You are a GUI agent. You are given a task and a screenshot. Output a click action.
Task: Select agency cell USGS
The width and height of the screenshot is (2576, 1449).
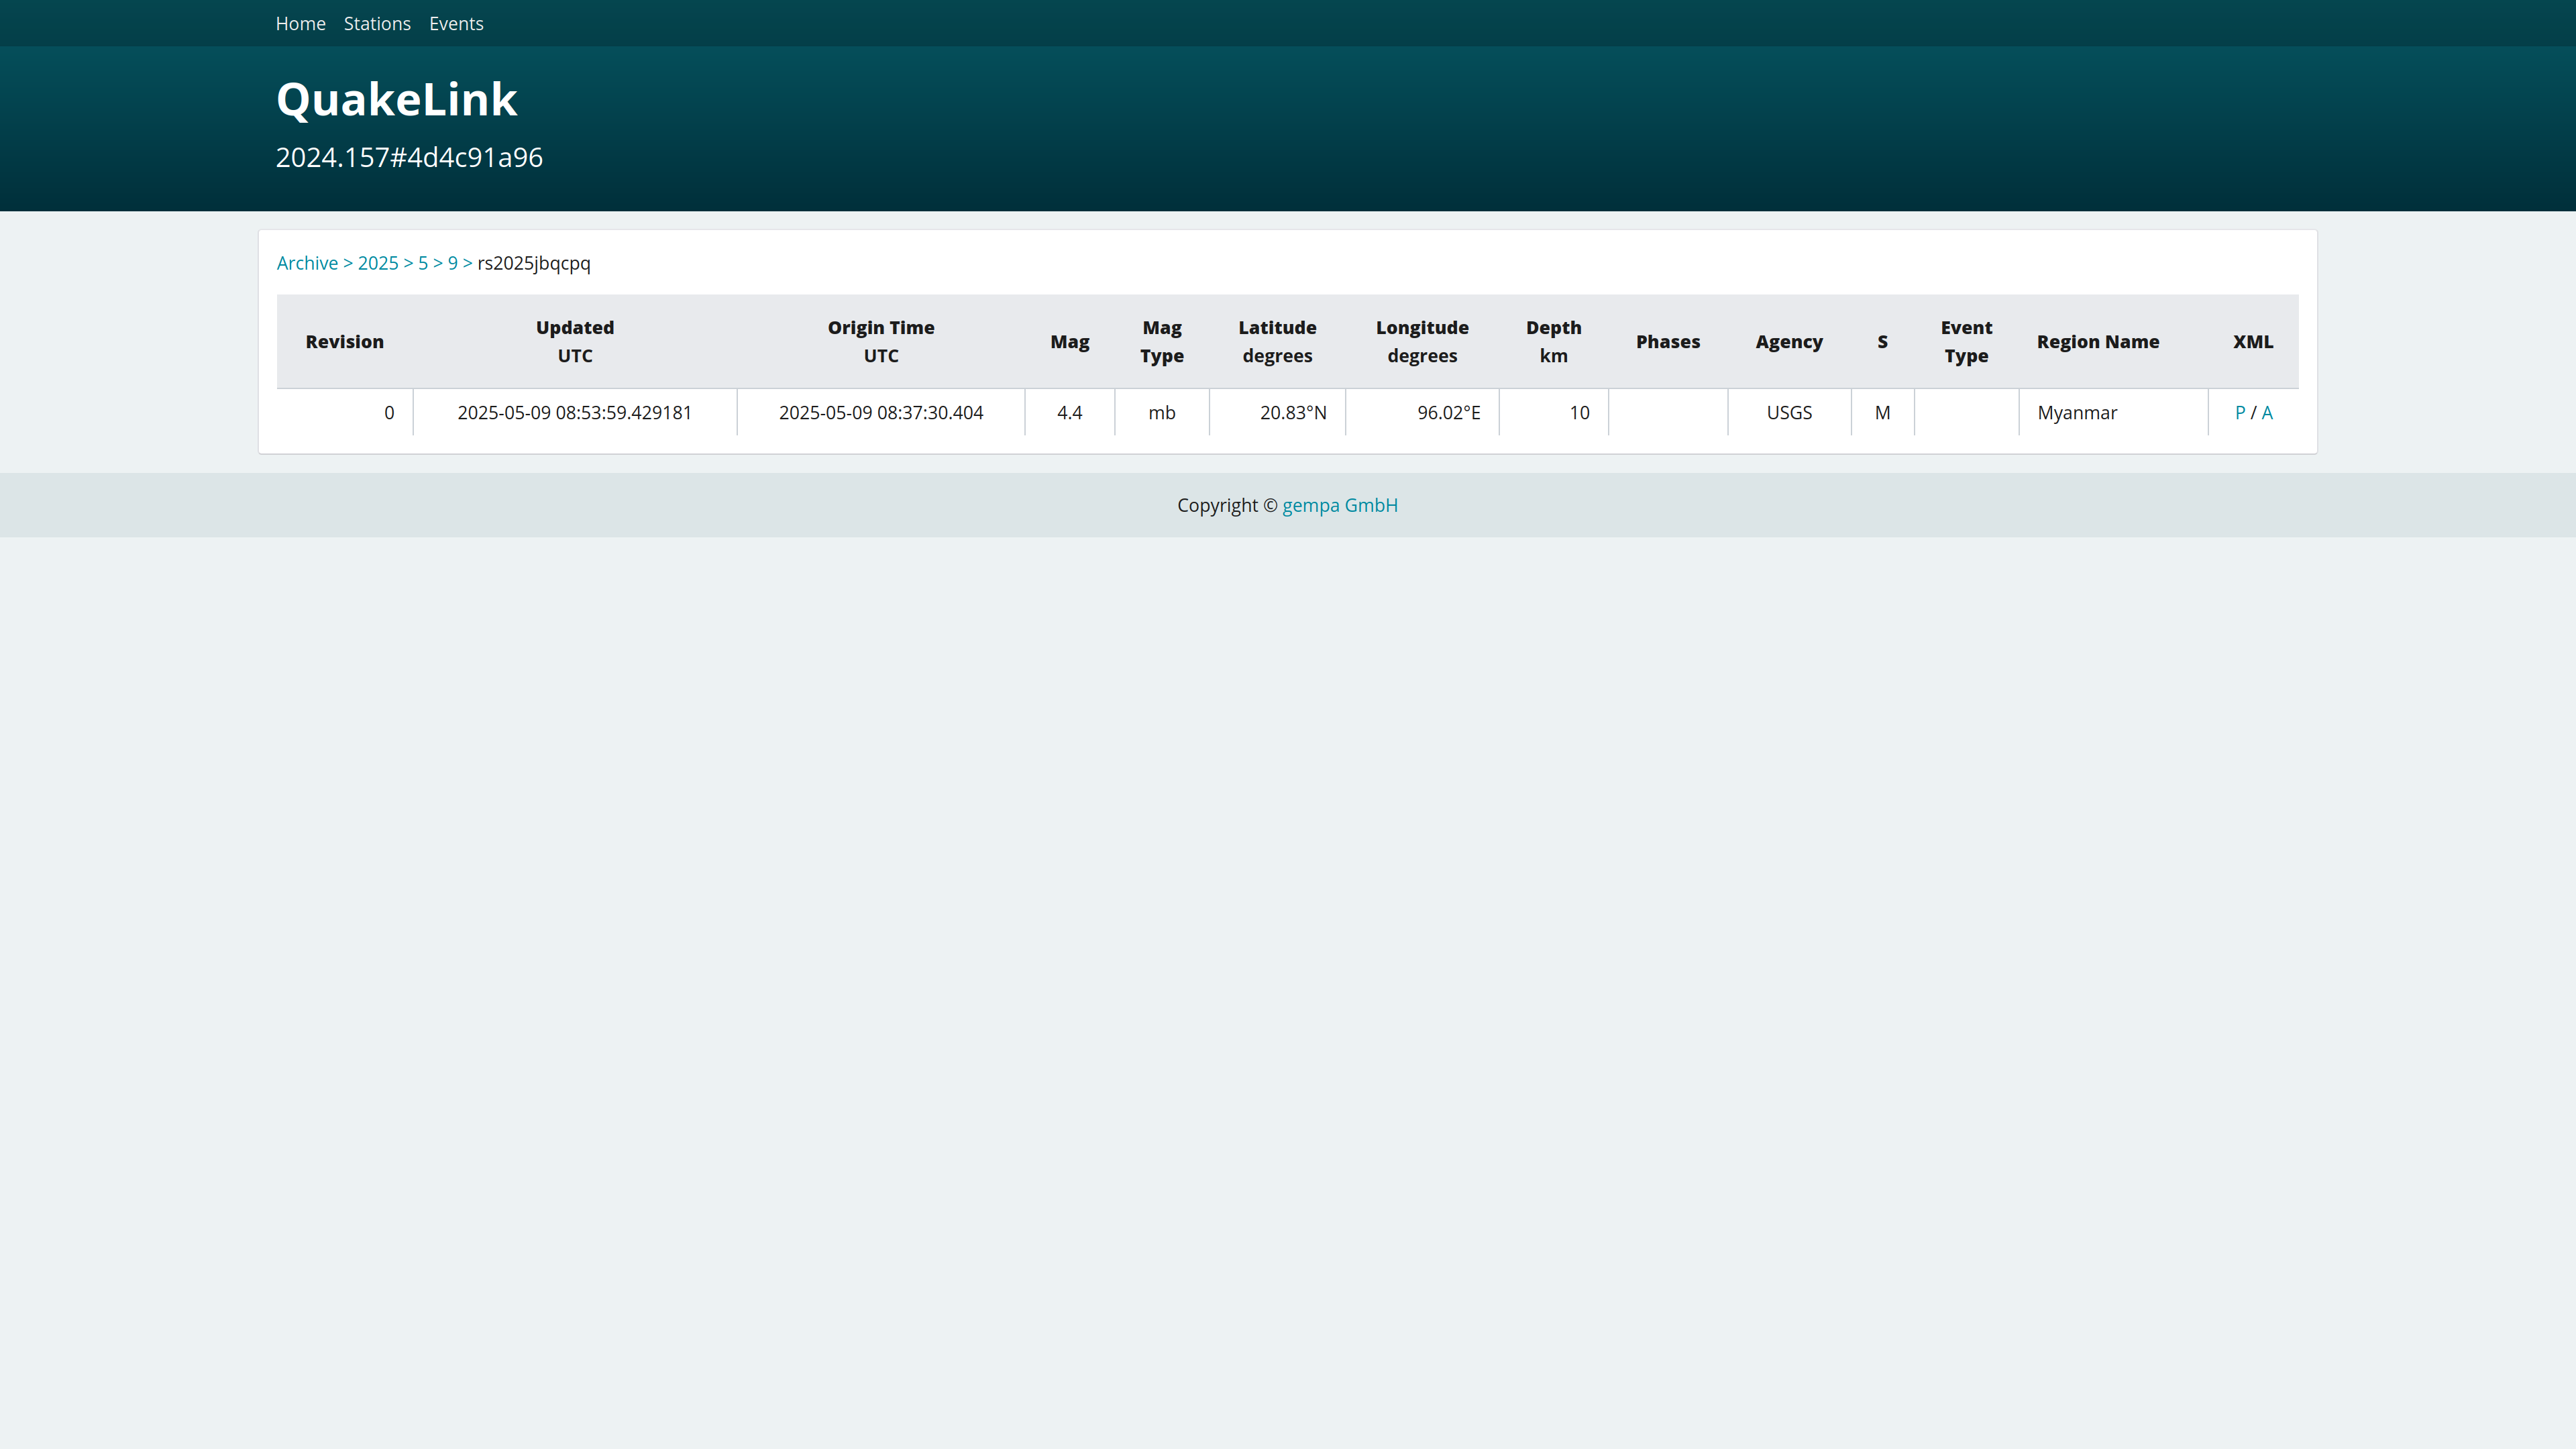click(1789, 412)
